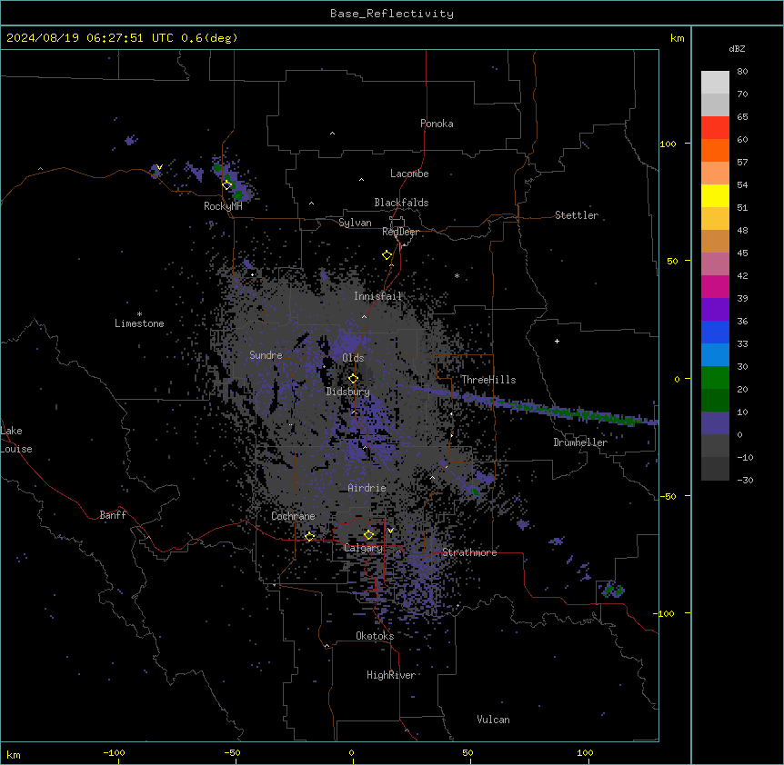Click the -30 value at legend bottom

click(x=745, y=480)
